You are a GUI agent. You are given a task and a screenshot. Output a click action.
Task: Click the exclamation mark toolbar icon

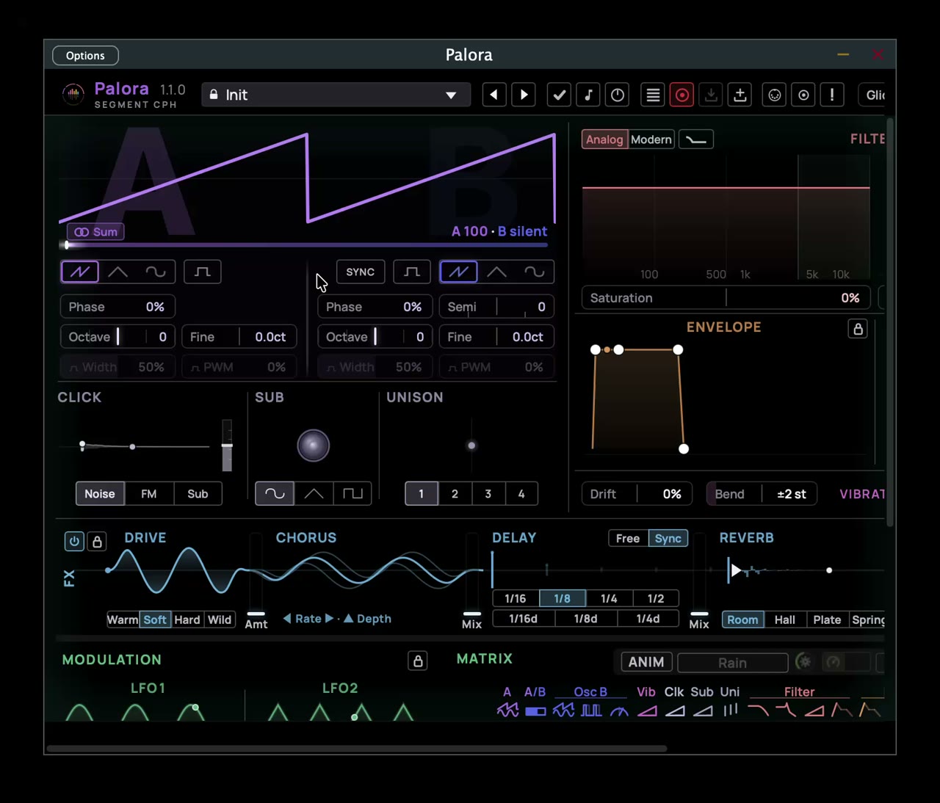832,95
